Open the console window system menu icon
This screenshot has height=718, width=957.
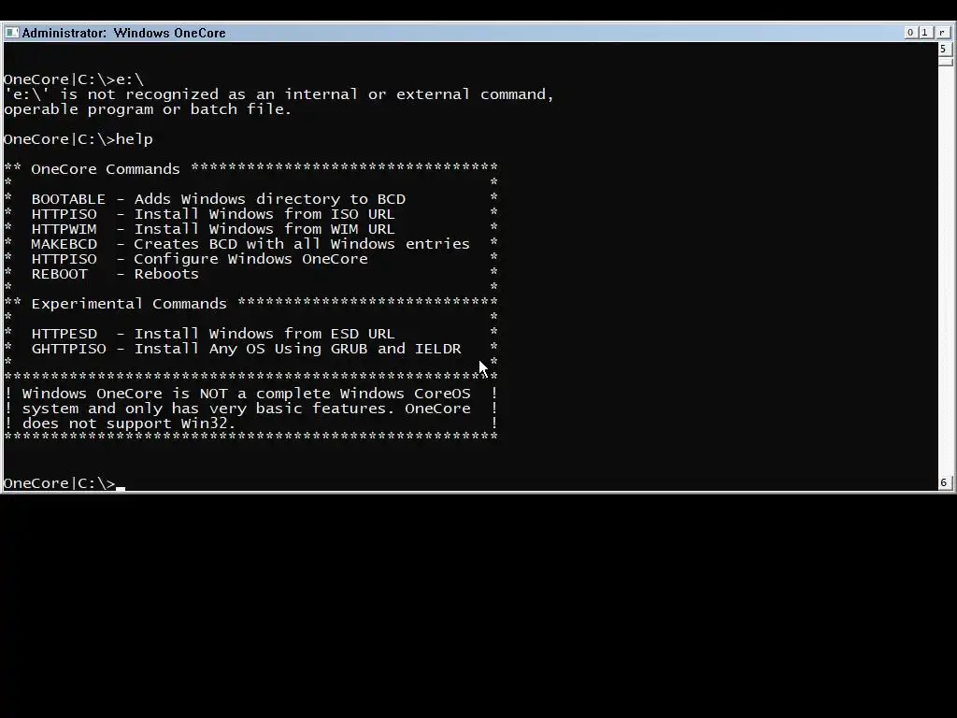point(11,33)
